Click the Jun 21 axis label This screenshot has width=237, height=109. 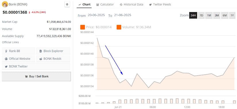pos(118,107)
